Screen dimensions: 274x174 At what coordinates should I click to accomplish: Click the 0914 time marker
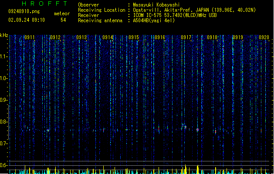click(x=108, y=37)
